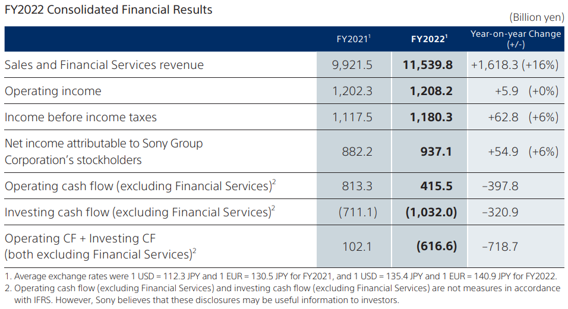Click the 9,921.5 FY2021 revenue value

coord(353,65)
